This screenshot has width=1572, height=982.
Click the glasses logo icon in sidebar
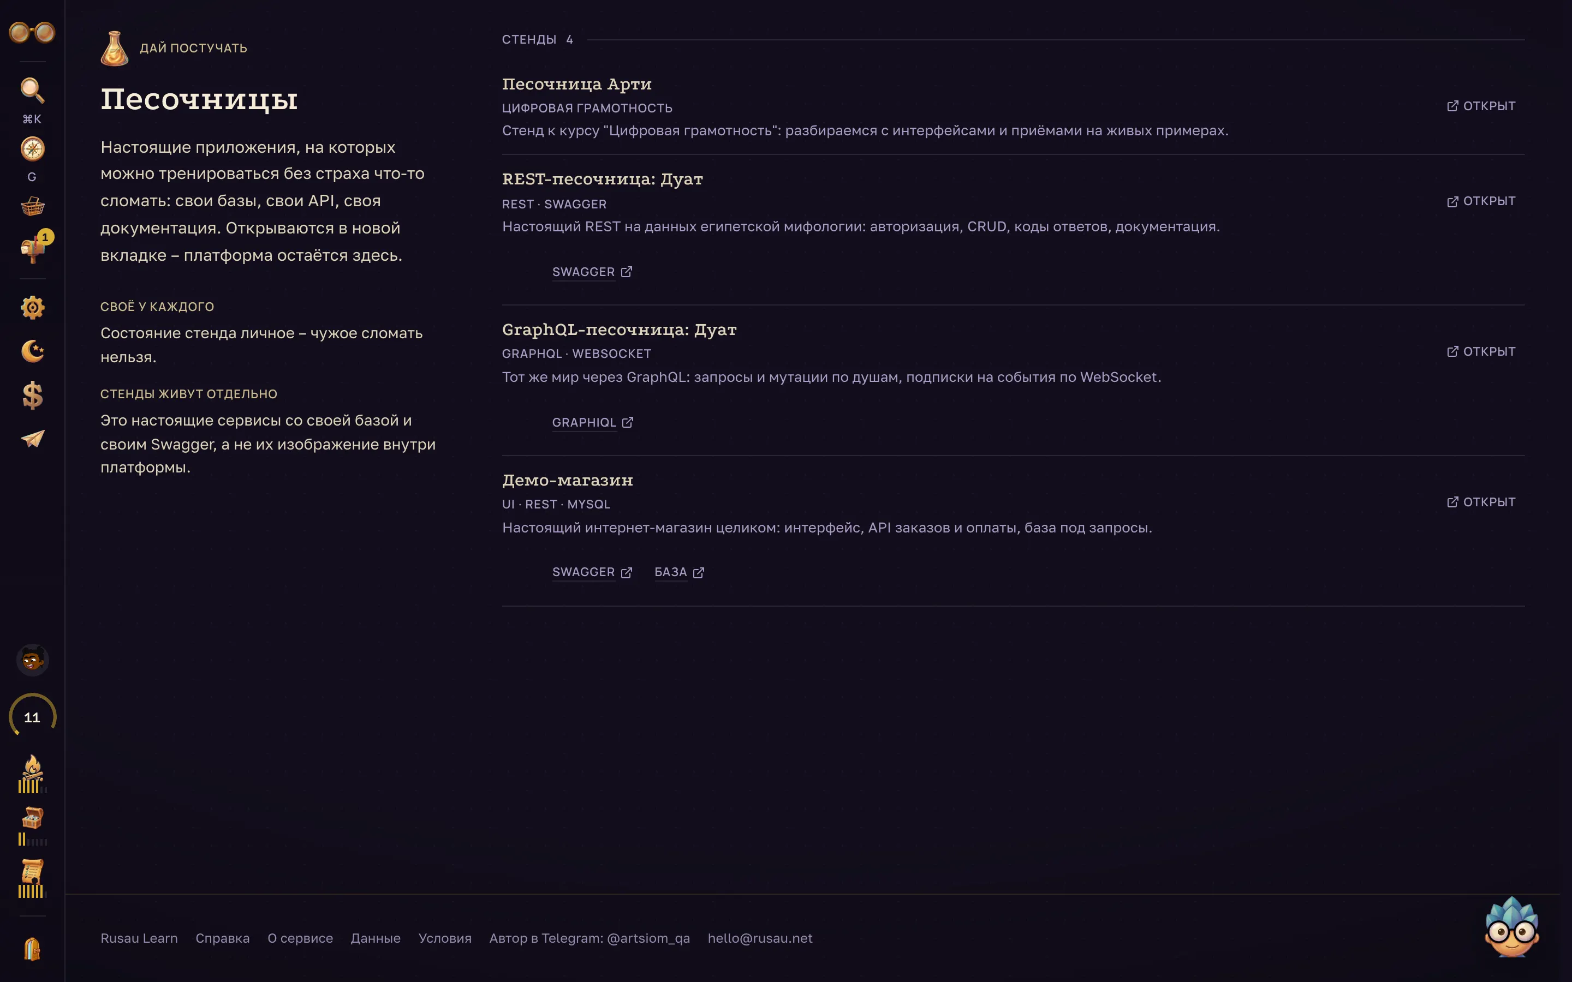(x=32, y=33)
